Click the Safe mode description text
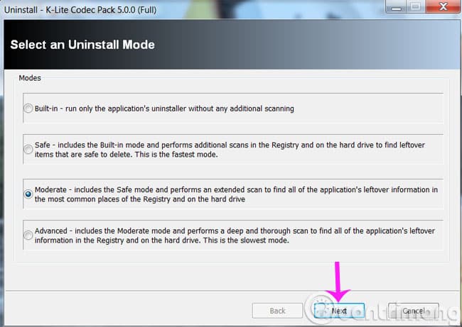 point(230,150)
